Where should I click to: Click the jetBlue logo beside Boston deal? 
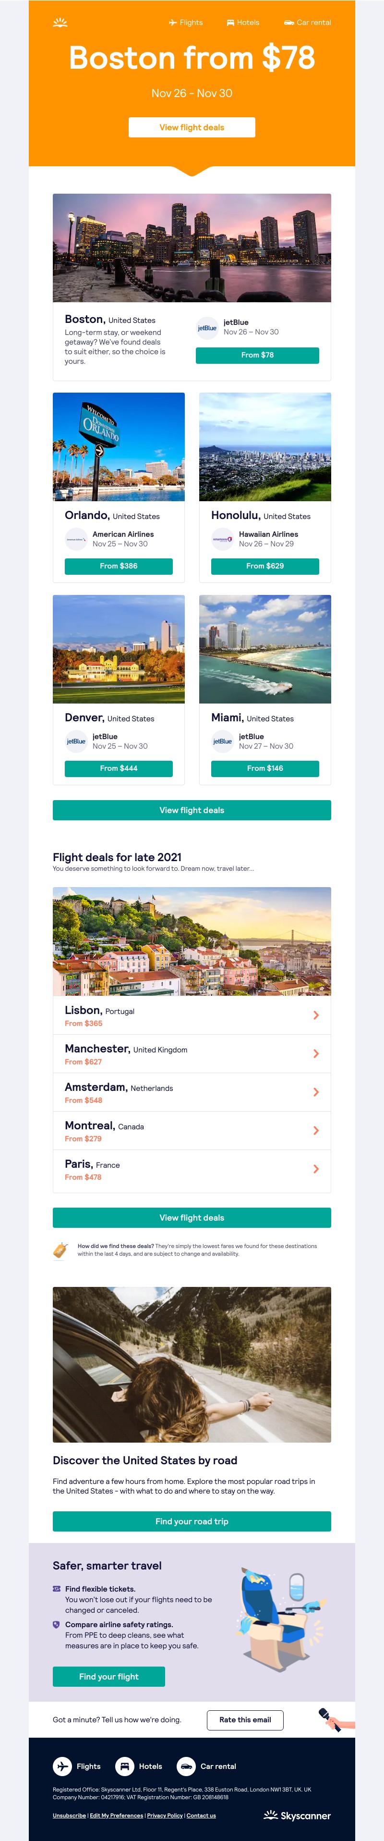click(207, 328)
